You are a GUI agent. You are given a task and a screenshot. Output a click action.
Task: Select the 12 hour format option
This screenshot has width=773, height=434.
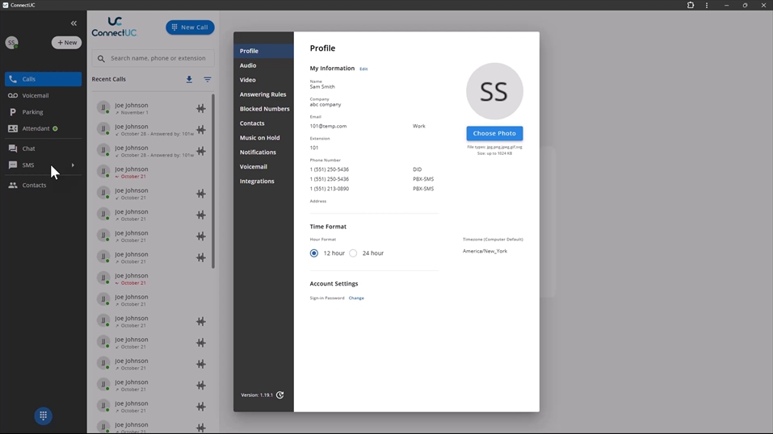pyautogui.click(x=314, y=253)
